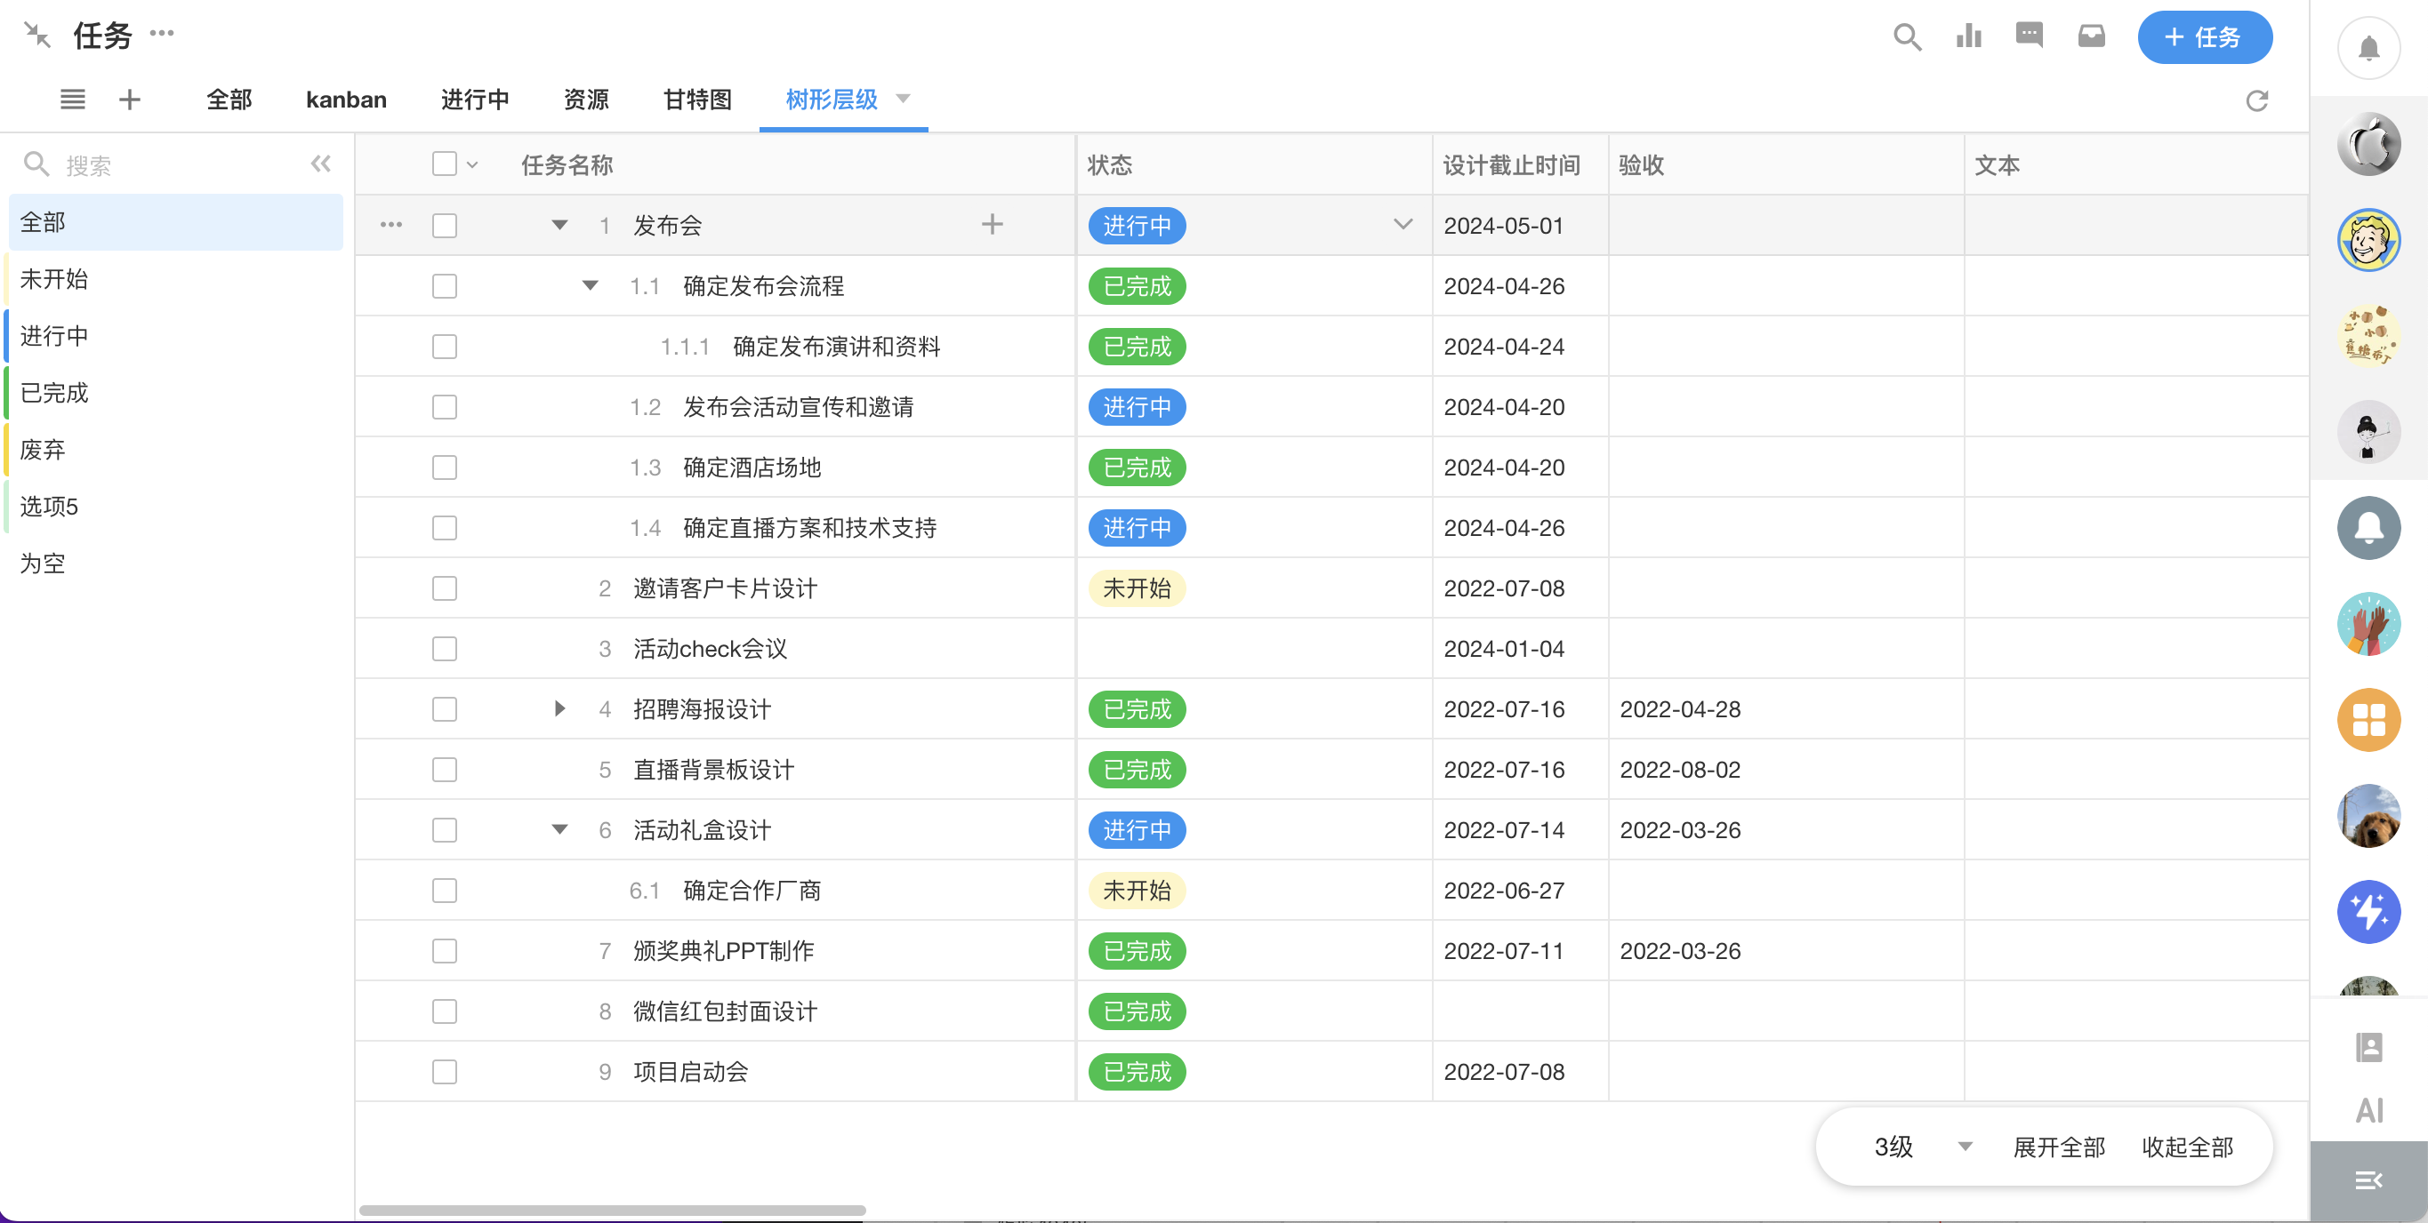Click the row options dots for 发布会
This screenshot has height=1223, width=2428.
tap(391, 225)
